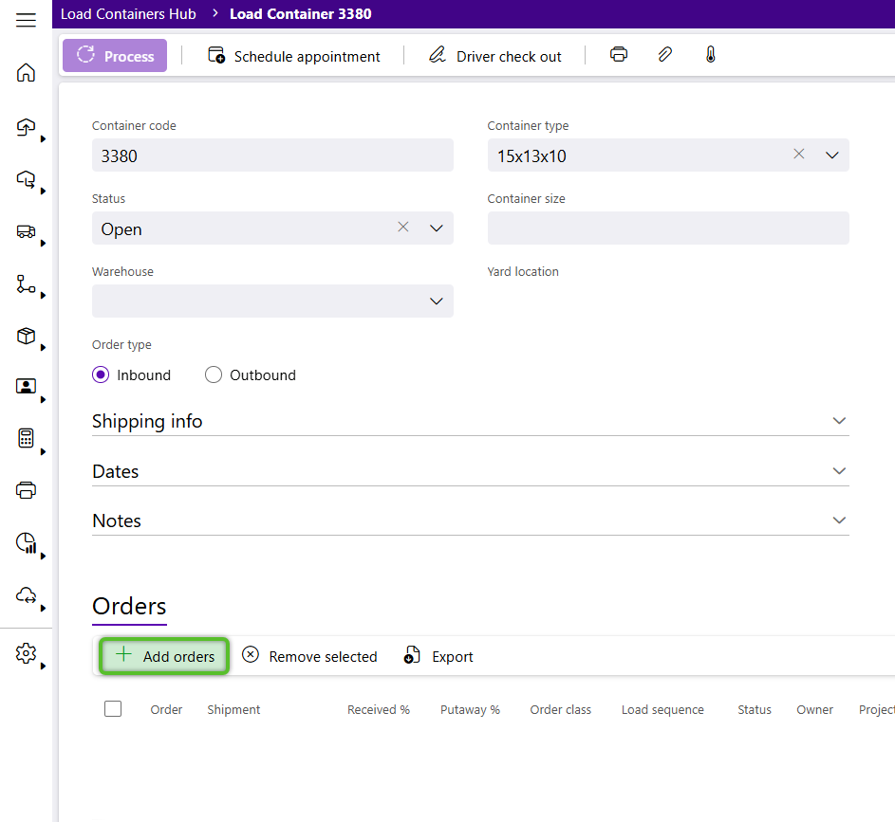This screenshot has height=822, width=895.
Task: Tick the select-all orders checkbox
Action: click(113, 708)
